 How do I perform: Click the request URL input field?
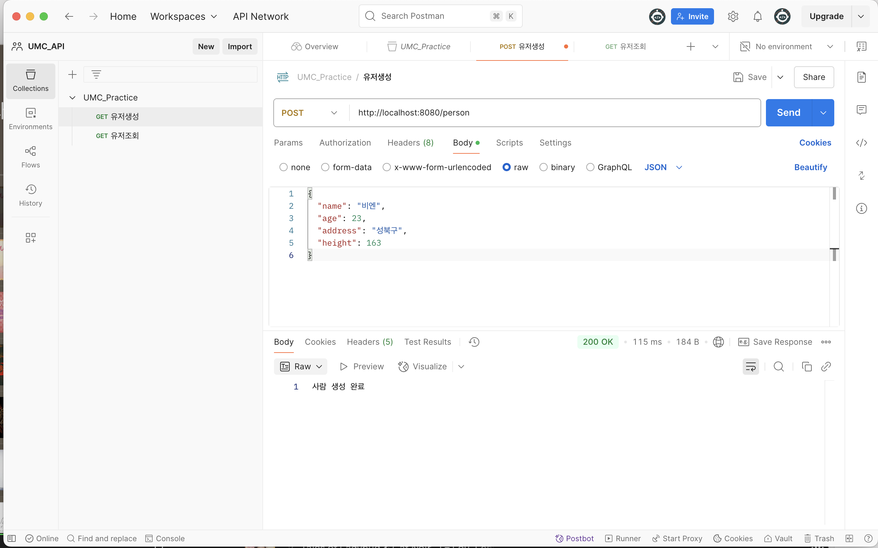pyautogui.click(x=554, y=113)
